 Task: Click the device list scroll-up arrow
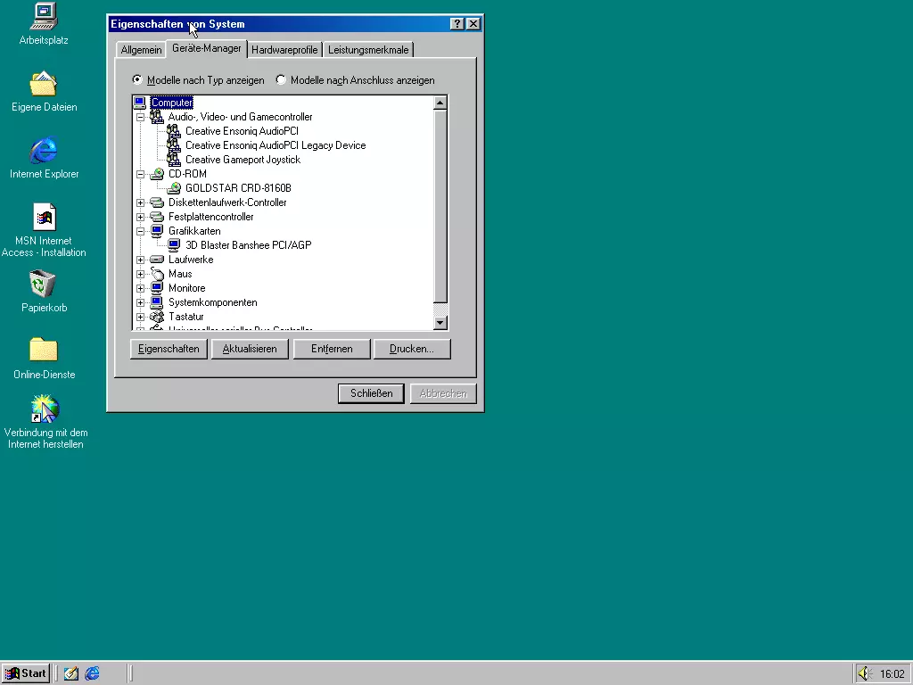click(x=440, y=103)
